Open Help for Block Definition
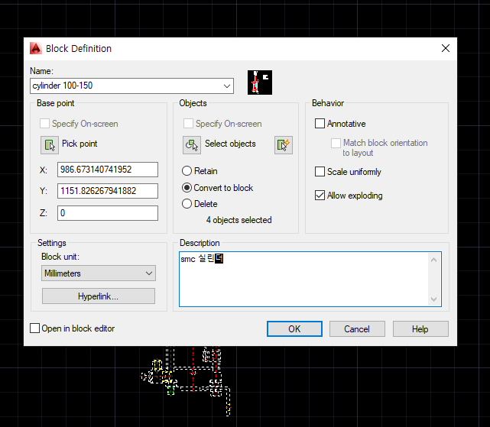The height and width of the screenshot is (427, 490). [420, 329]
